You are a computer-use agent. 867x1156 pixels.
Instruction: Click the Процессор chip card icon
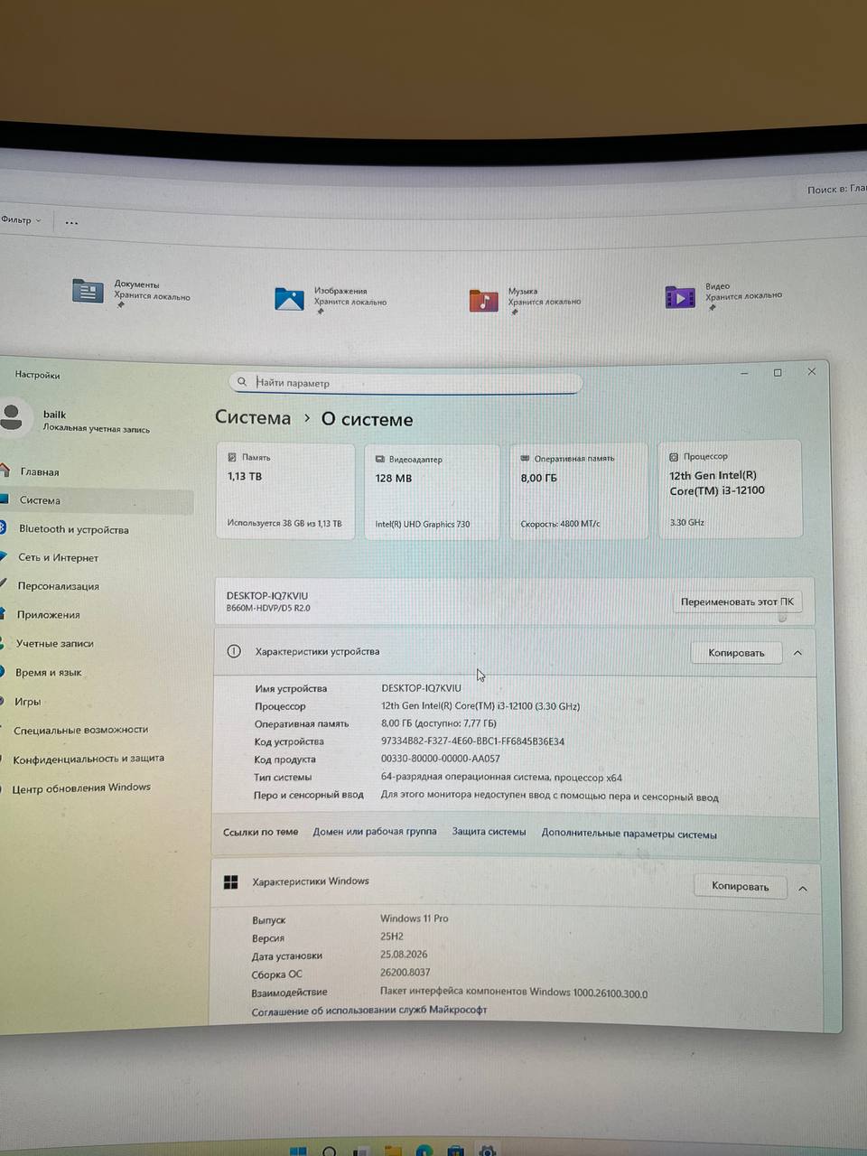pos(674,457)
